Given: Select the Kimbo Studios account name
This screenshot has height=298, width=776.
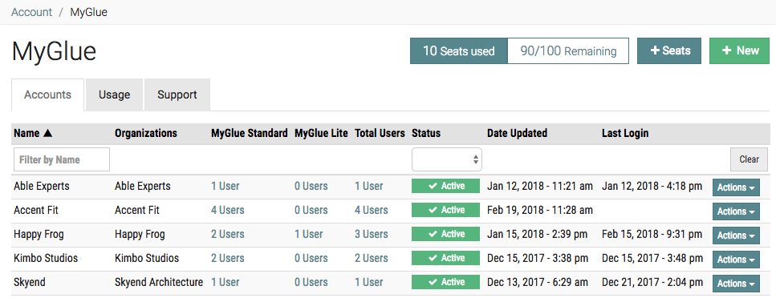Looking at the screenshot, I should click(46, 258).
